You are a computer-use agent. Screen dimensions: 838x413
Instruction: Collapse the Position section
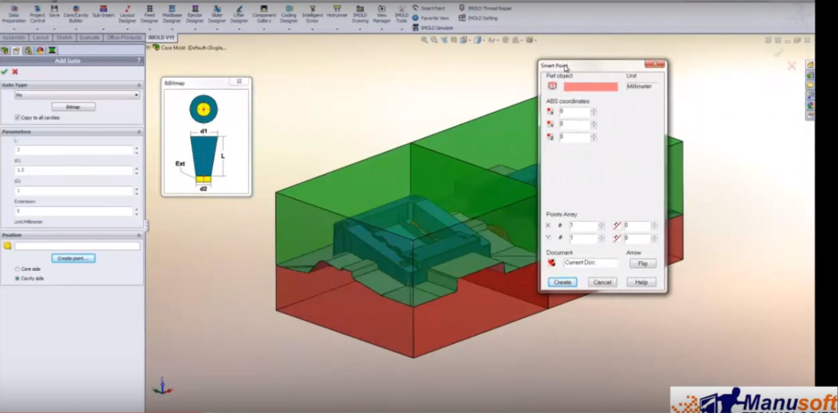point(140,235)
